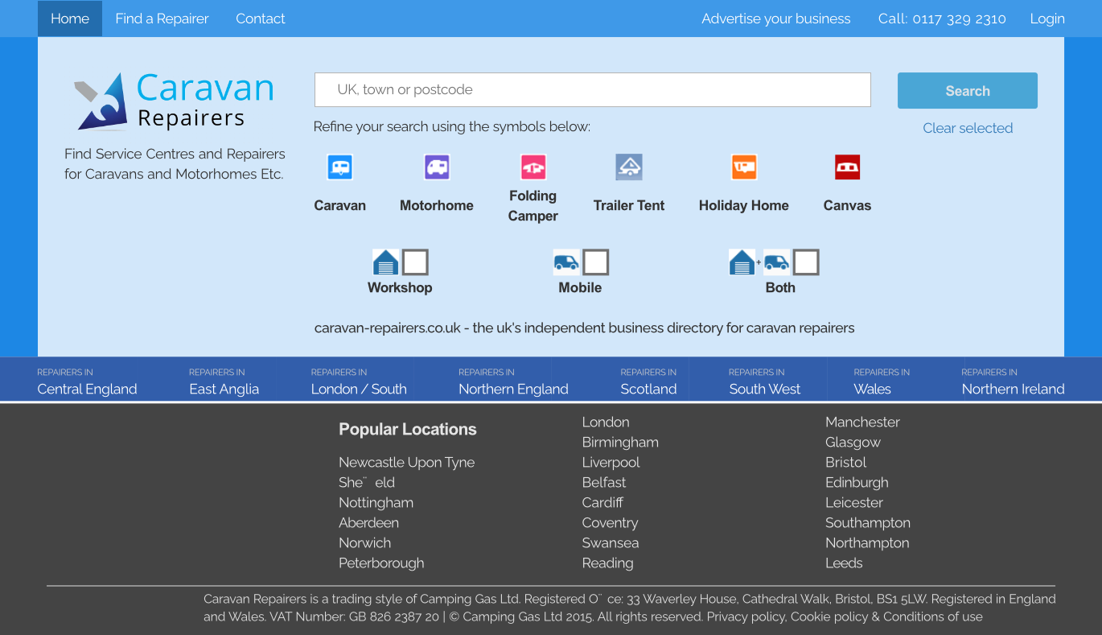Open Repairers in Scotland
1102x635 pixels.
coord(648,381)
